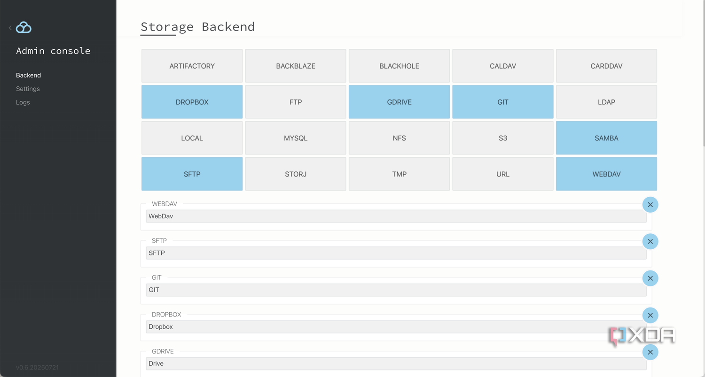Enable the MYSQL storage backend
This screenshot has width=705, height=377.
point(296,138)
